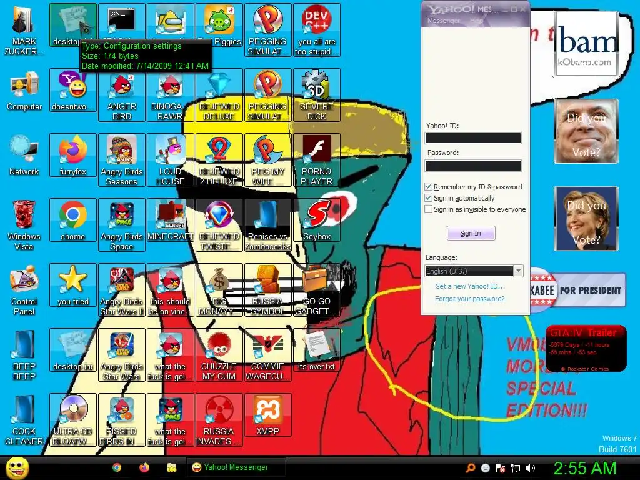Open the GTA:IV Trailer countdown gadget

click(586, 349)
